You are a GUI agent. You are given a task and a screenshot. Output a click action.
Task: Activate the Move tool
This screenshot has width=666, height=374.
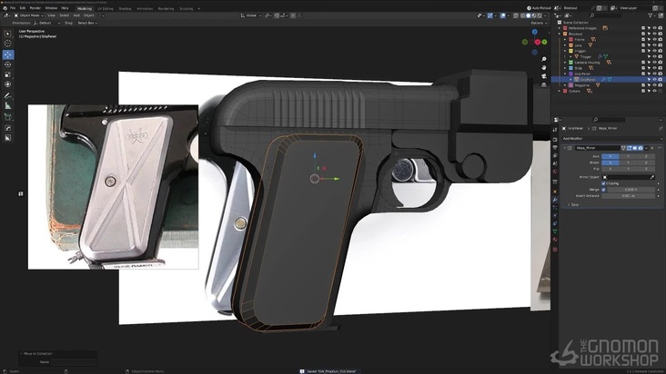(7, 54)
